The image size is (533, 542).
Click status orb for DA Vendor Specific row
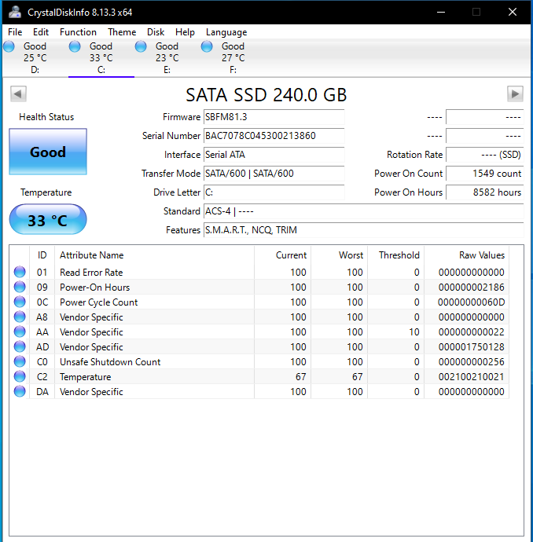(x=20, y=391)
